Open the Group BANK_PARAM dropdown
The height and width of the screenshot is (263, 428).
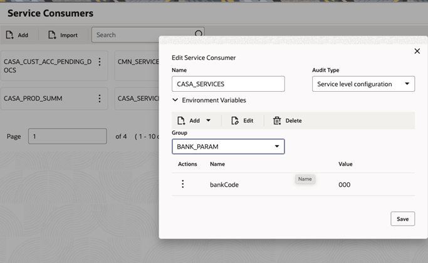click(228, 147)
